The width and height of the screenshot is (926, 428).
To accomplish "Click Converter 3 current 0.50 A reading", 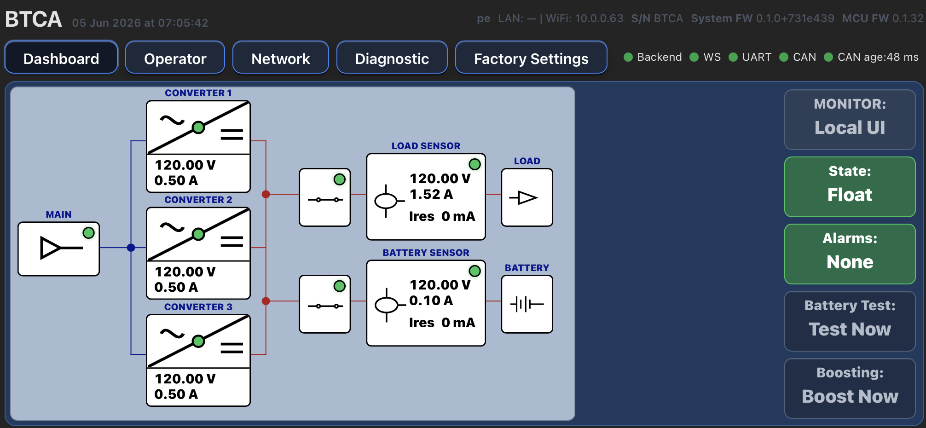I will coord(176,394).
